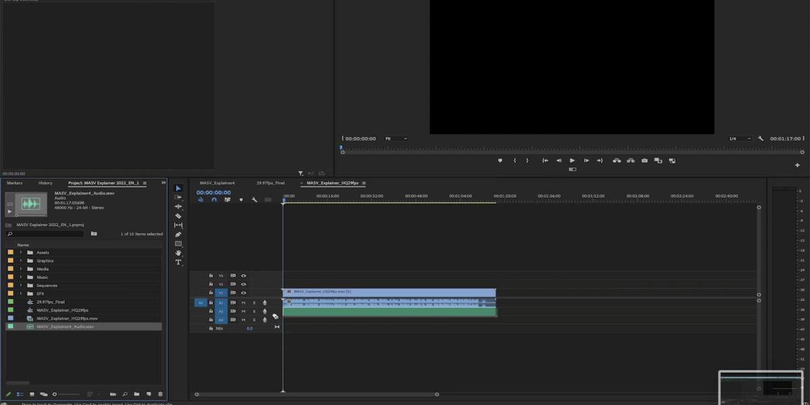Open the MASV_Explainer4 sequence tab
This screenshot has height=405, width=810.
[x=217, y=183]
